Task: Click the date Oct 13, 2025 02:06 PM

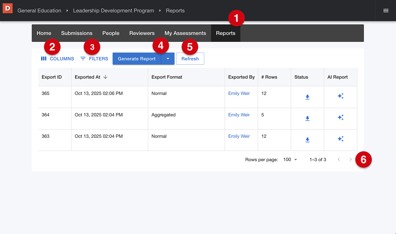Action: (x=99, y=93)
